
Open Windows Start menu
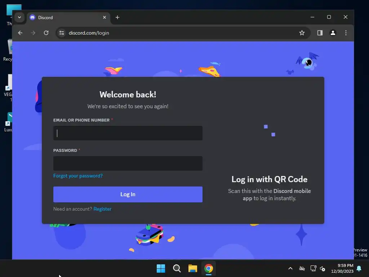pyautogui.click(x=161, y=268)
